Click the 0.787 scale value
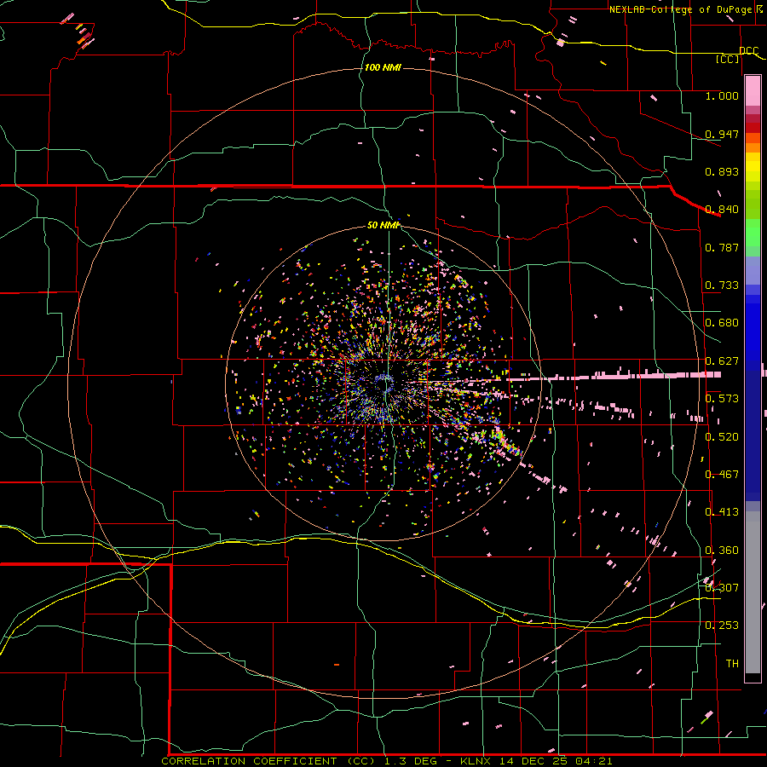 point(722,247)
